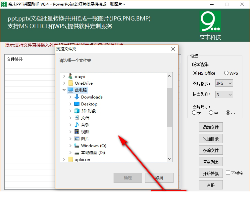The height and width of the screenshot is (199, 250).
Task: Select the 本地磁盘 (D:) label
Action: click(x=93, y=152)
